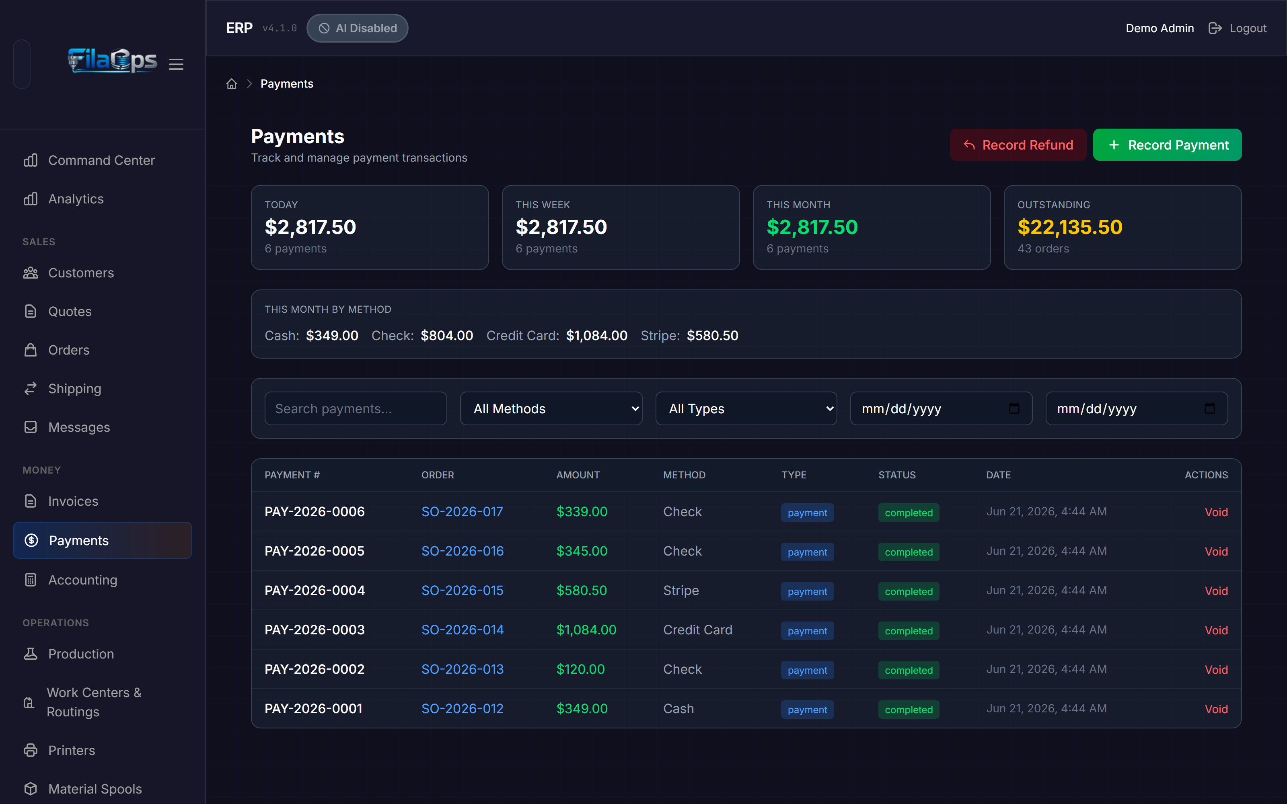Click the Messages inbox icon
This screenshot has width=1287, height=804.
pos(31,427)
